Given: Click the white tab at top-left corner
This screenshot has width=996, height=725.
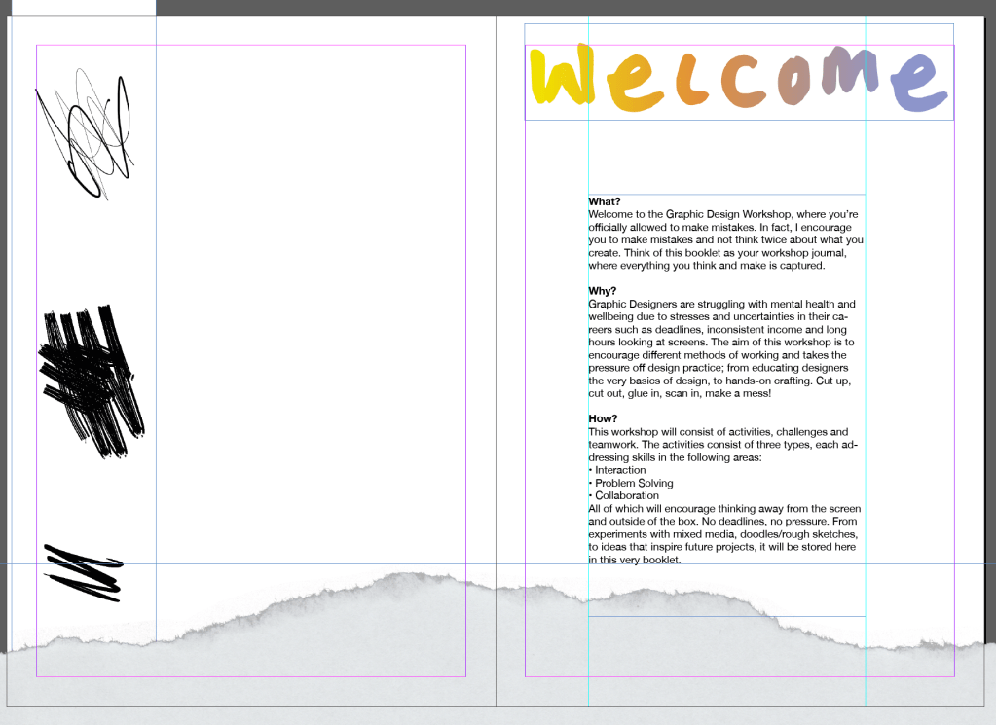Looking at the screenshot, I should click(78, 7).
